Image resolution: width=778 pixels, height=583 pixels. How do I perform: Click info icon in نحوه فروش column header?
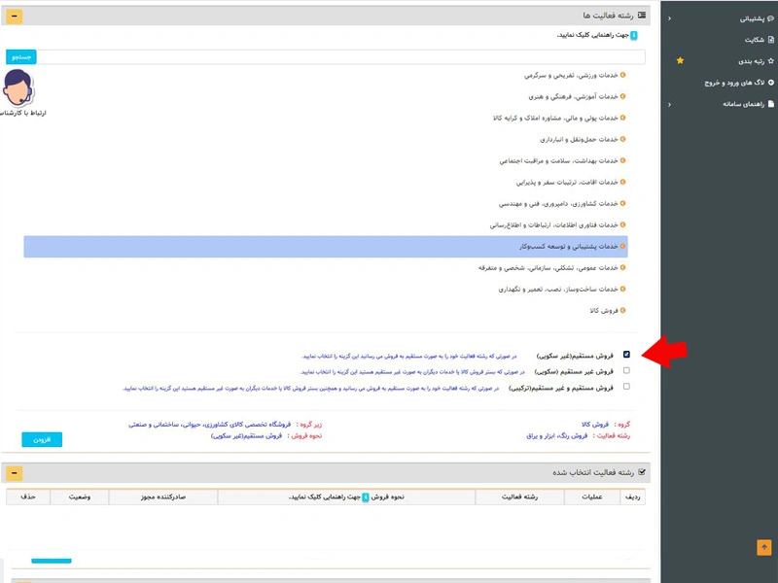(366, 497)
